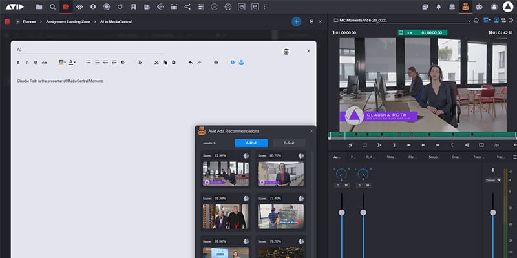Viewport: 517px width, 258px height.
Task: Click the master volume fader handle
Action: 492,213
